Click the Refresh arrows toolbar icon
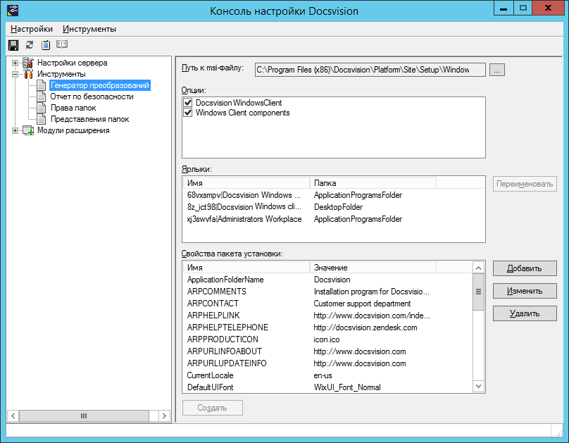Image resolution: width=569 pixels, height=443 pixels. click(x=30, y=44)
